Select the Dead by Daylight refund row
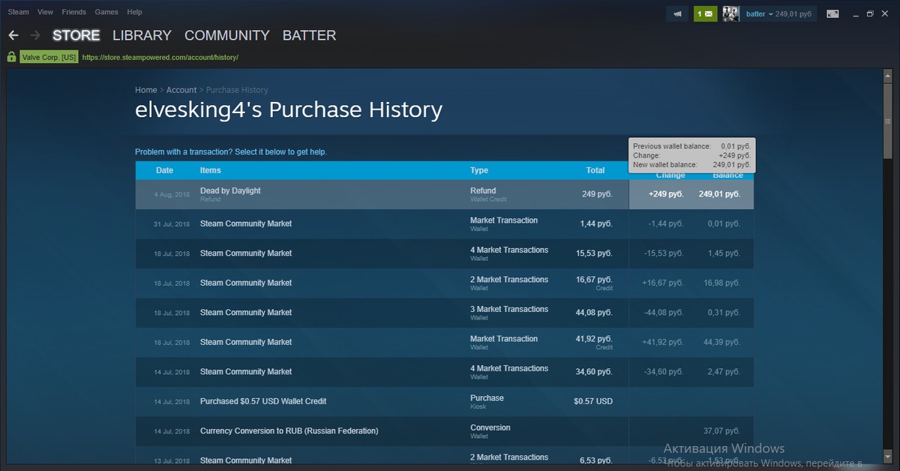The image size is (900, 471). (445, 194)
